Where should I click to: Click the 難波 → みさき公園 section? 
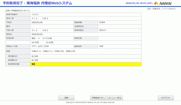pos(42,38)
